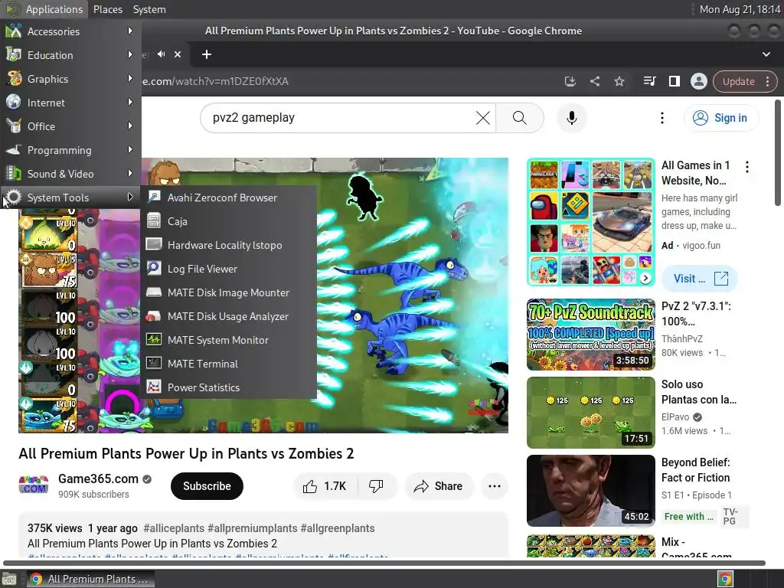784x588 pixels.
Task: Open the media controls icon in Chrome toolbar
Action: [x=649, y=81]
